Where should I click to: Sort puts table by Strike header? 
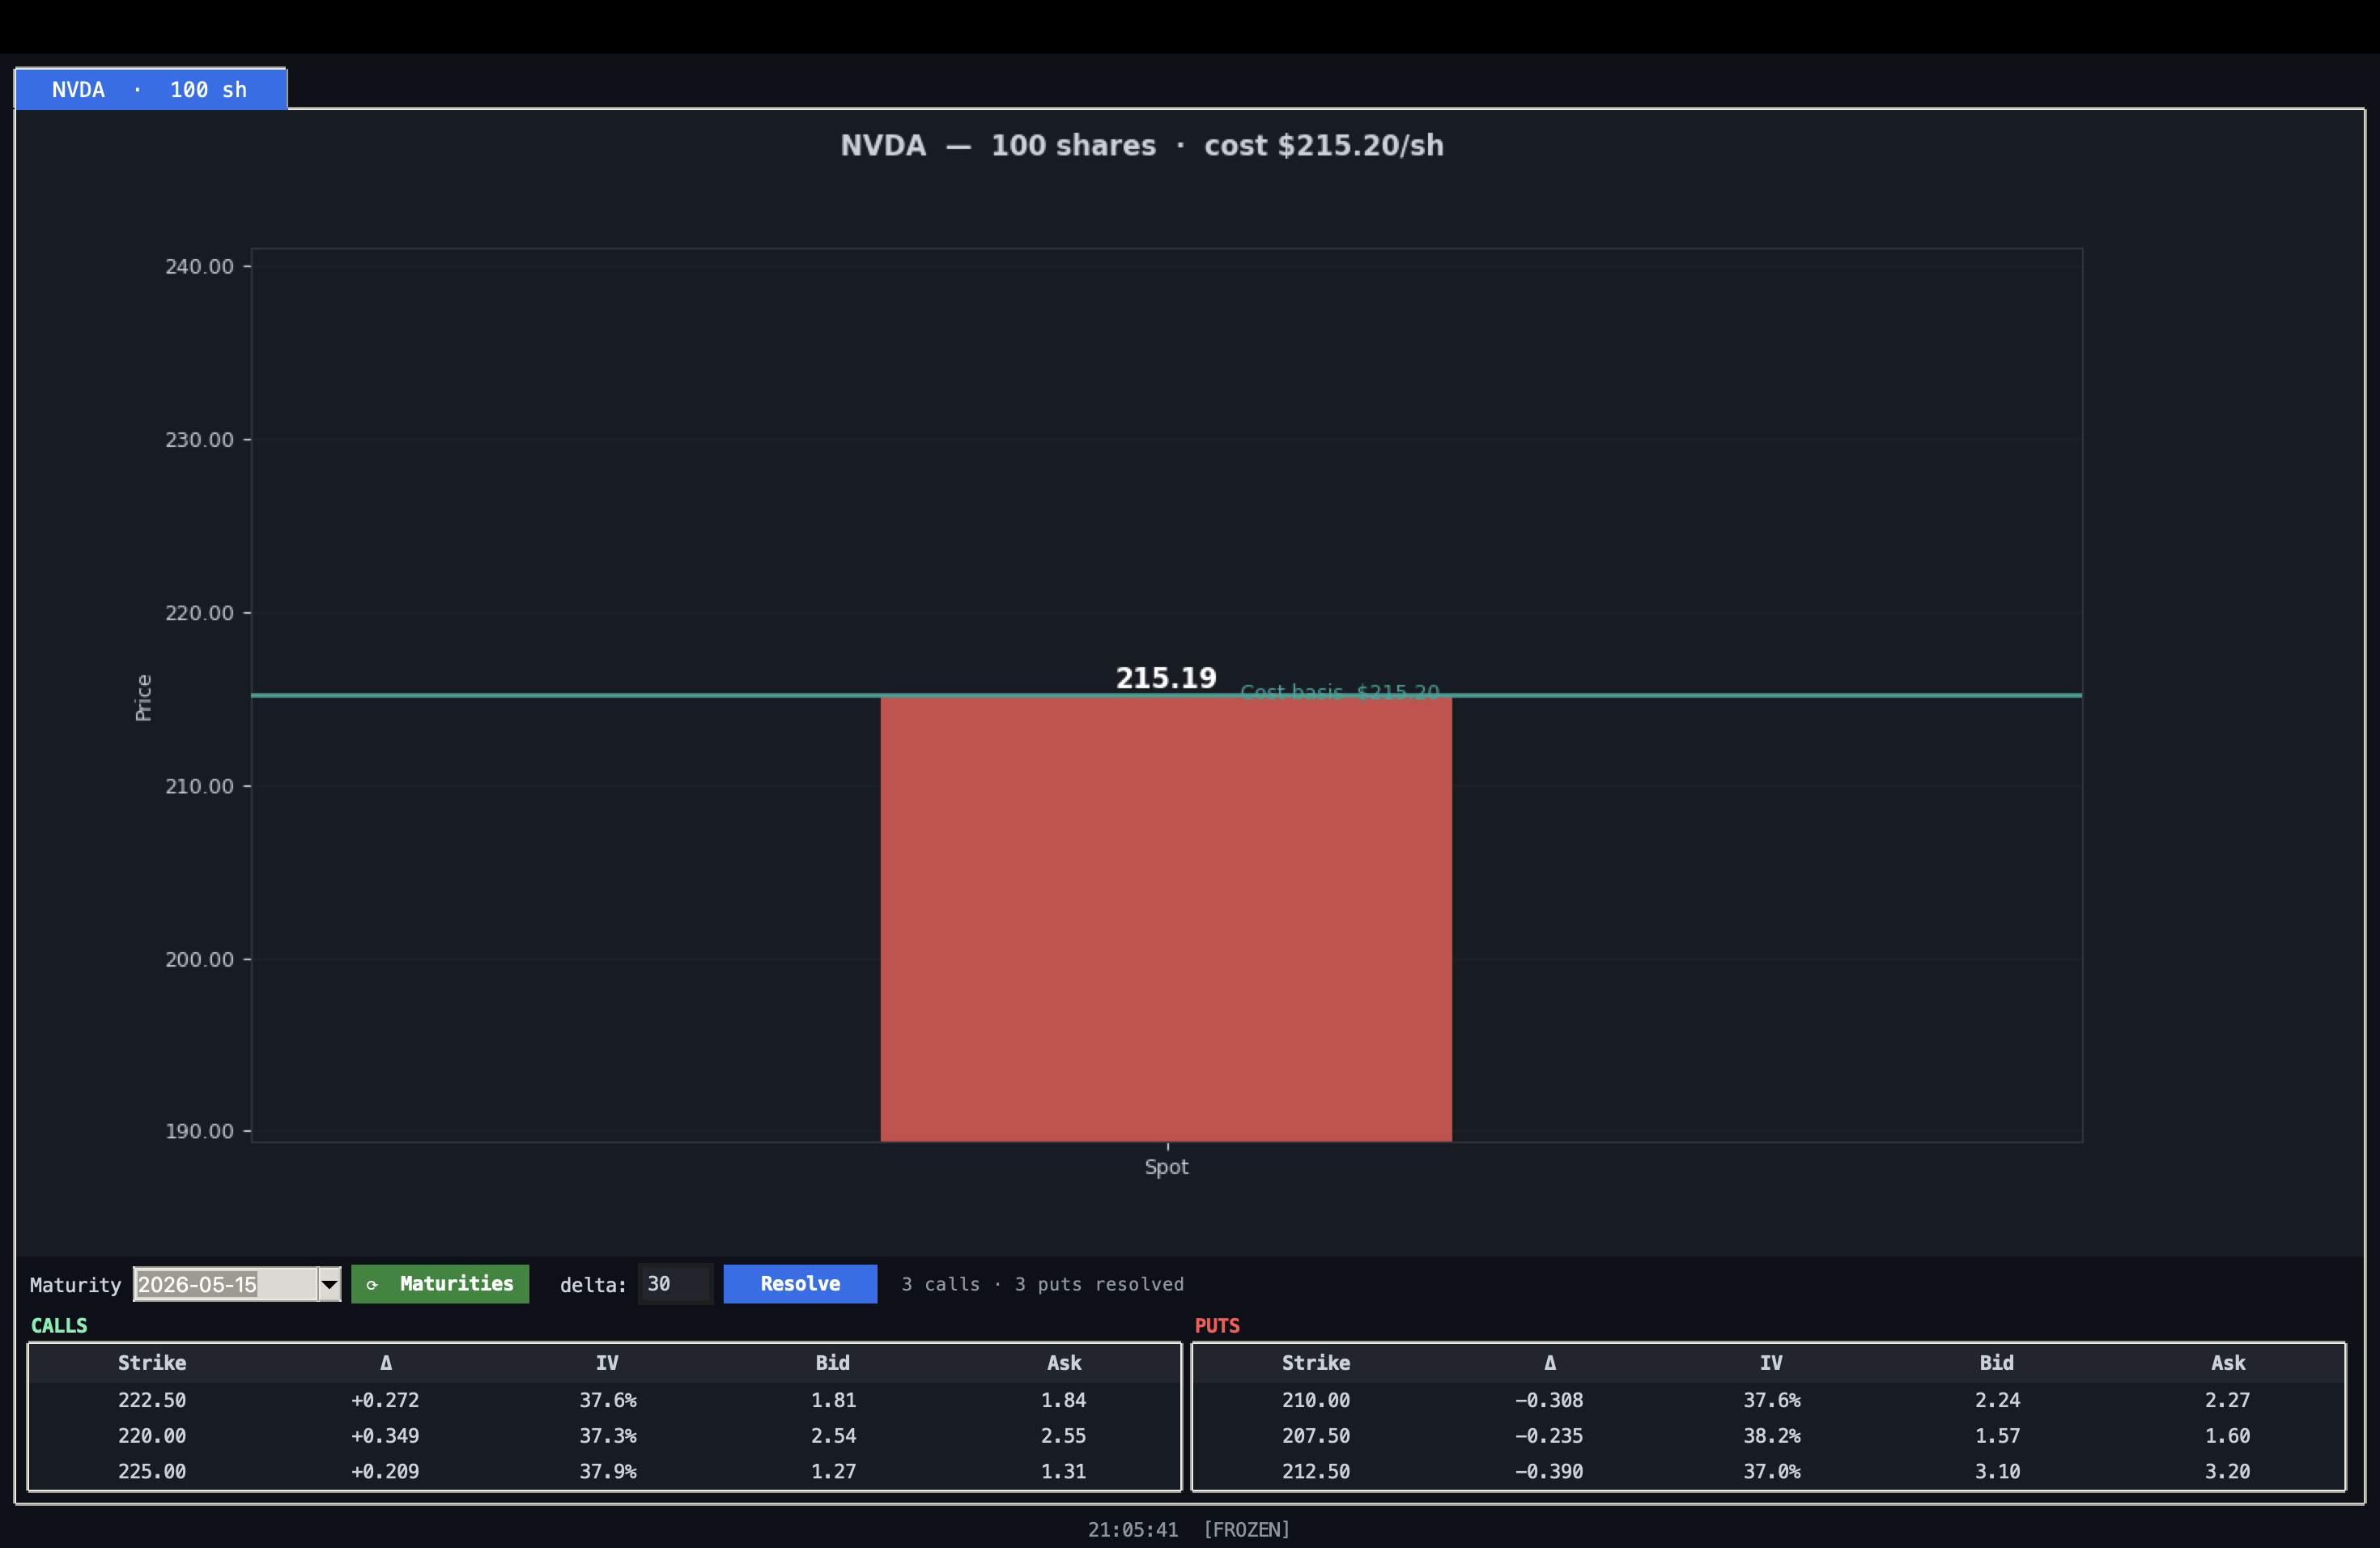1316,1363
